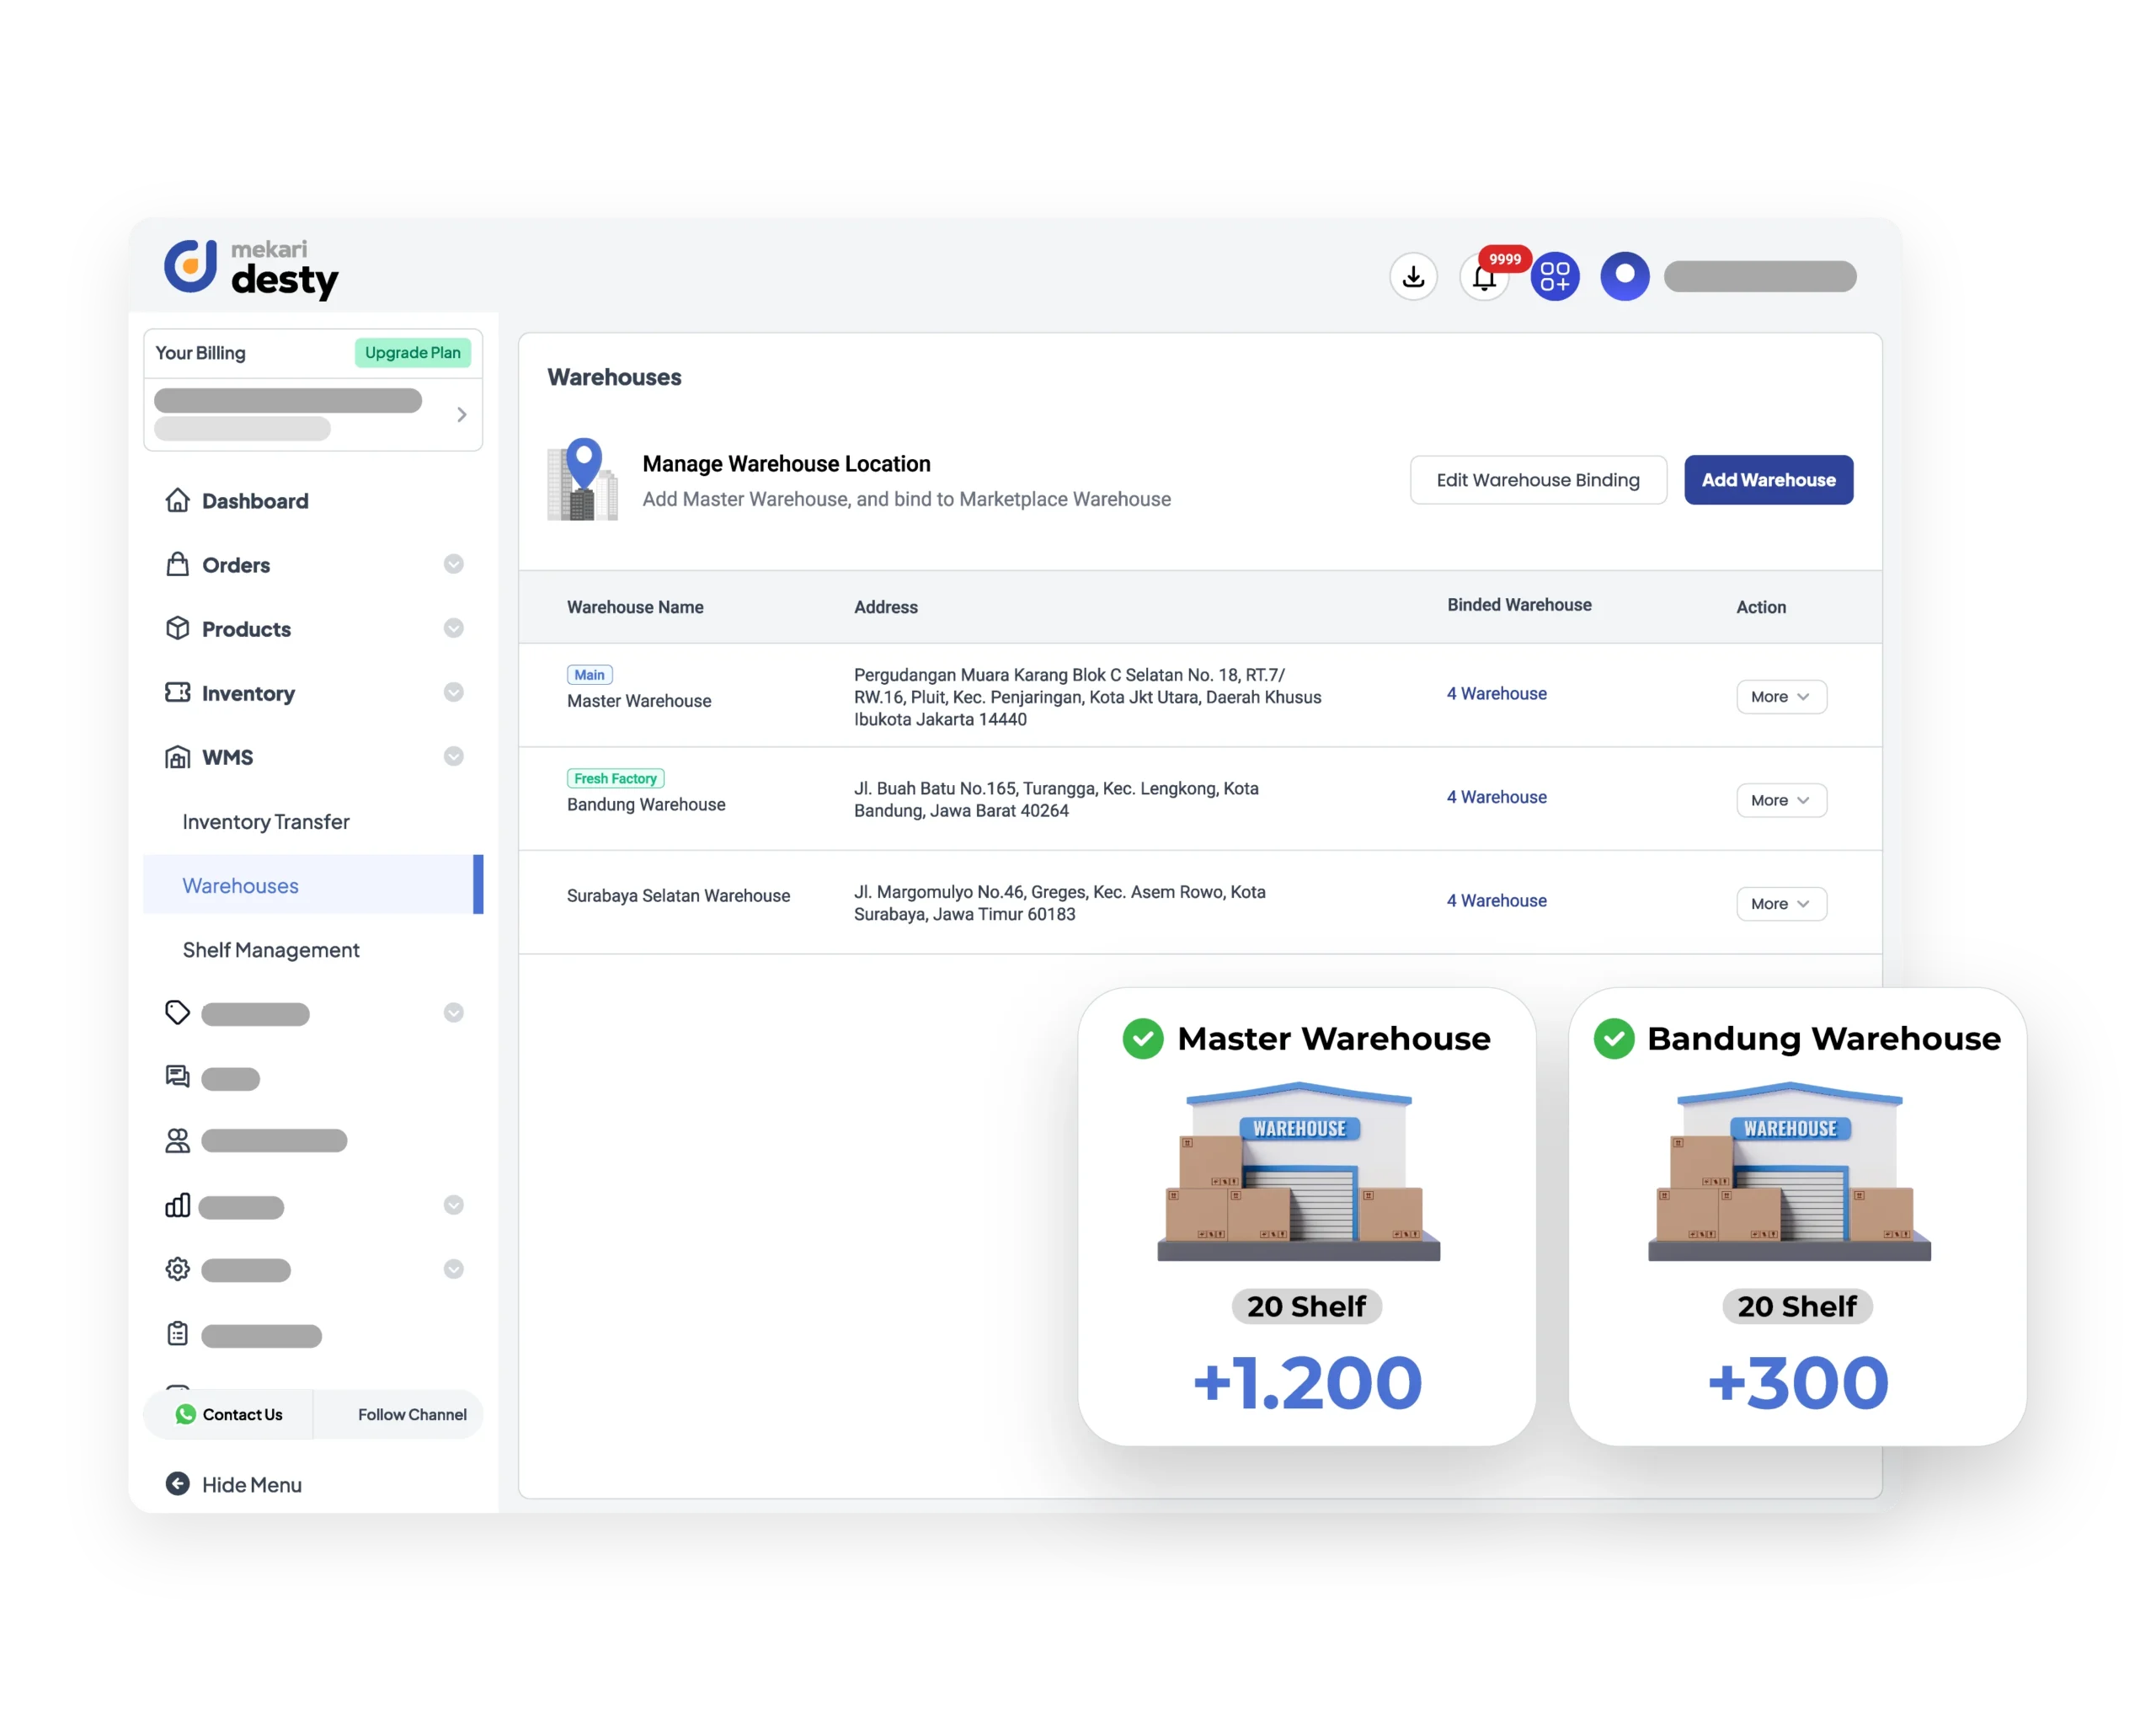
Task: Collapse the WMS menu section
Action: point(453,756)
